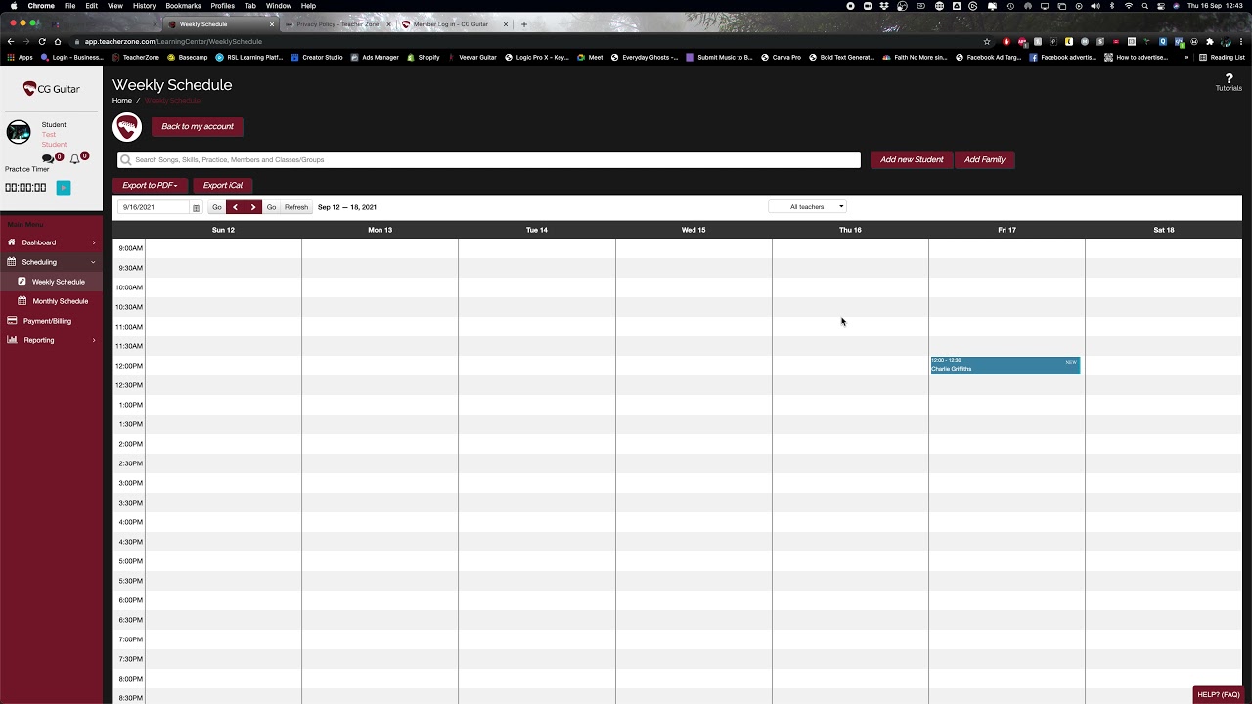Click the Fri 17 column header
This screenshot has width=1252, height=704.
tap(1006, 230)
